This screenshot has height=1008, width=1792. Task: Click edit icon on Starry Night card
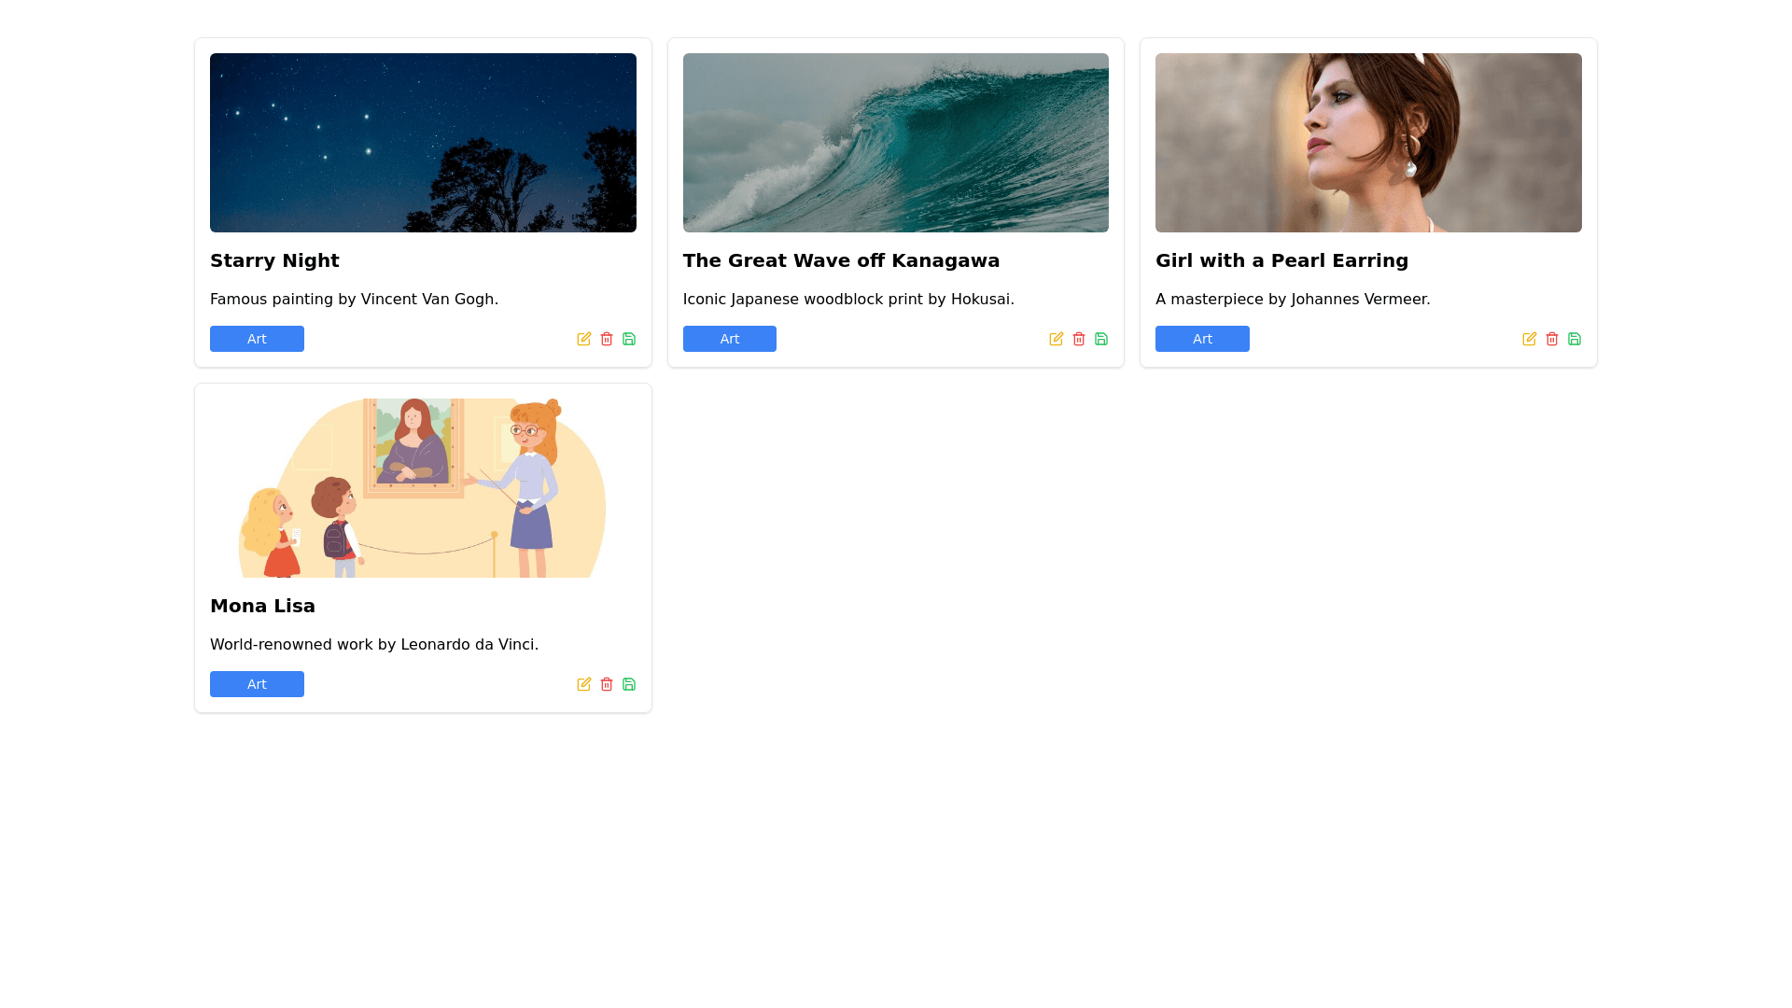[x=584, y=339]
